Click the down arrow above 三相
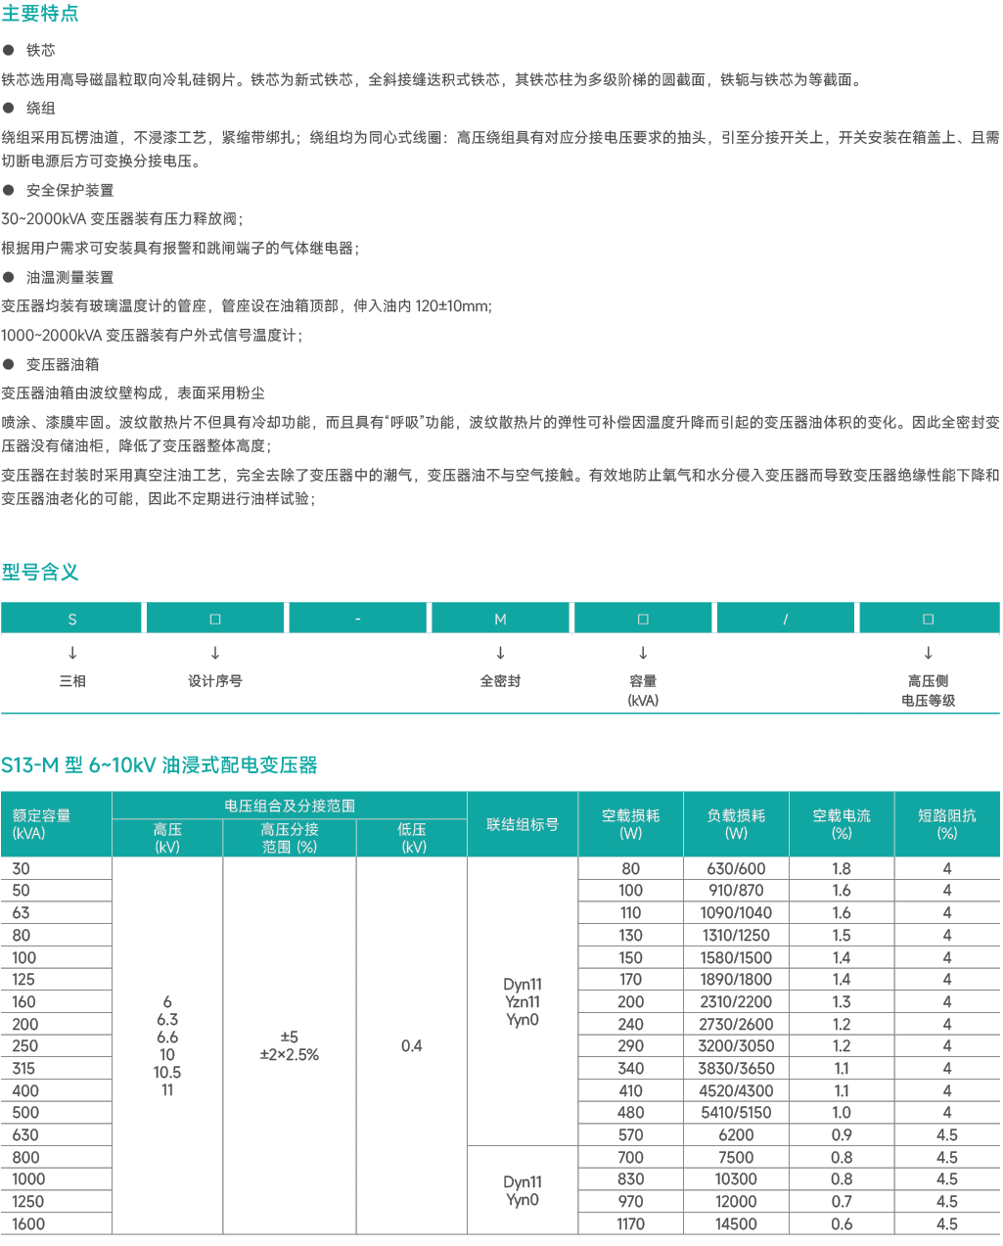Image resolution: width=1003 pixels, height=1246 pixels. (x=72, y=653)
